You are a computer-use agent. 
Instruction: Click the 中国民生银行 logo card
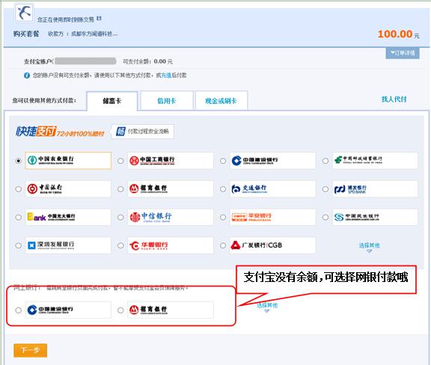coord(375,217)
